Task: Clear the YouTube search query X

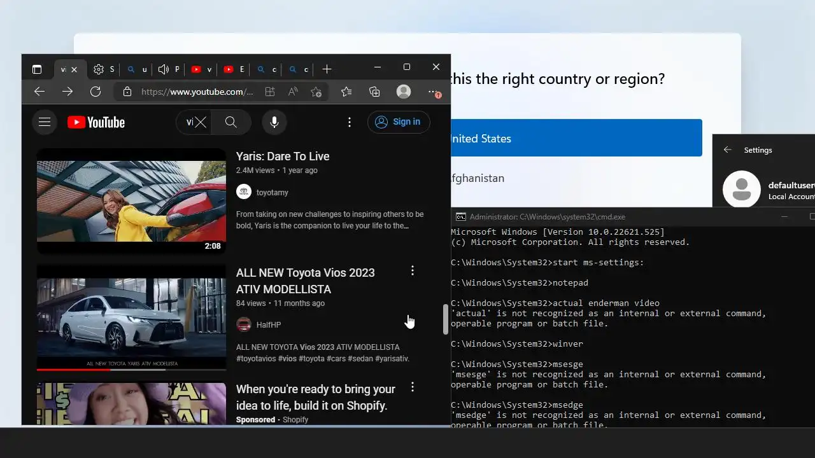Action: (201, 122)
